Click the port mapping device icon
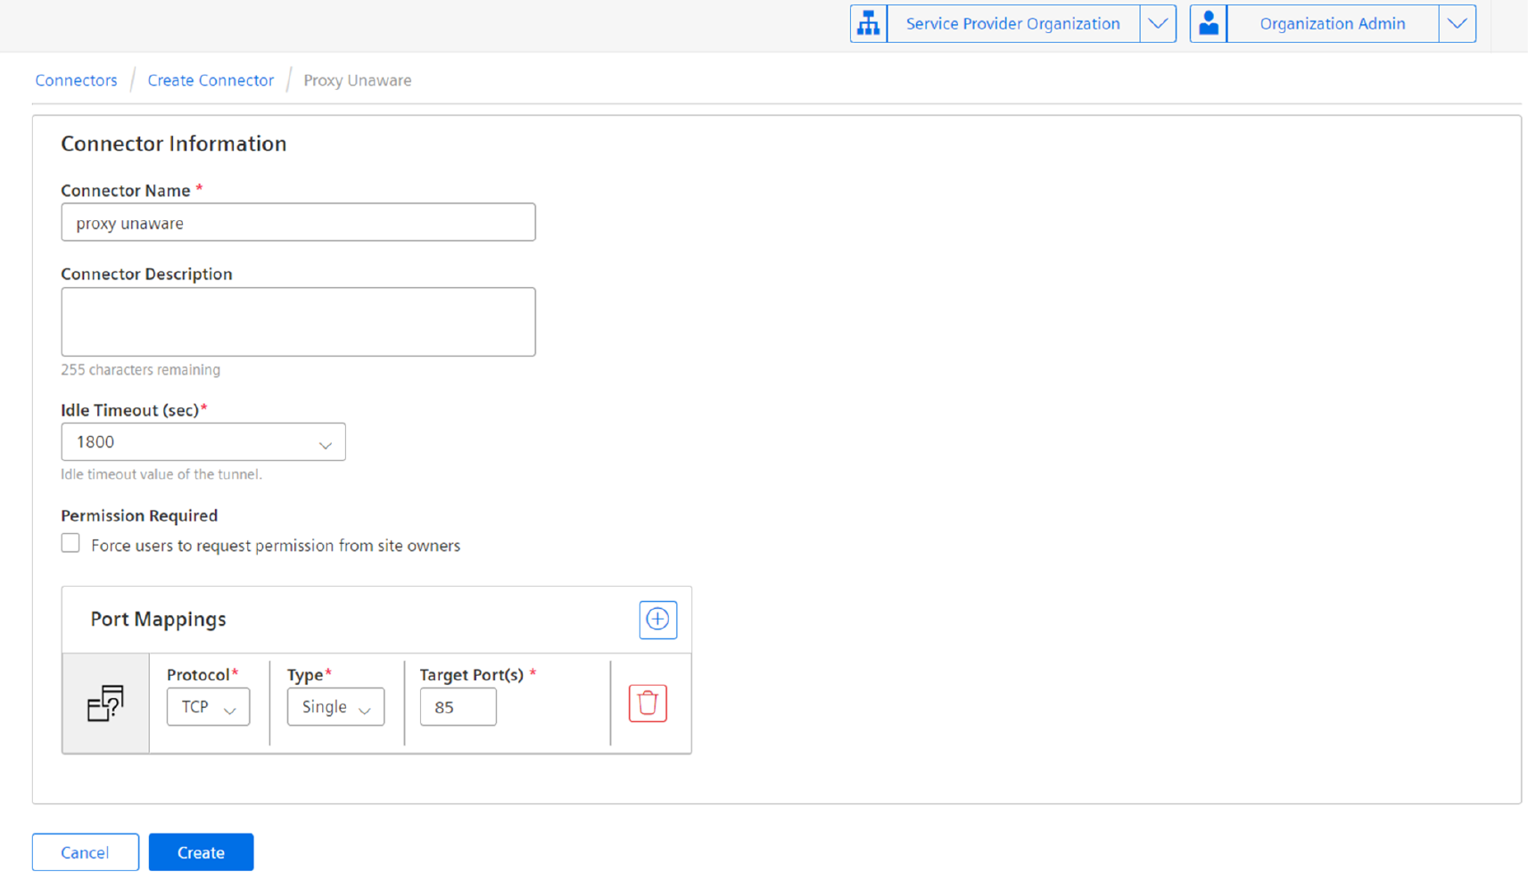1528x880 pixels. point(105,703)
